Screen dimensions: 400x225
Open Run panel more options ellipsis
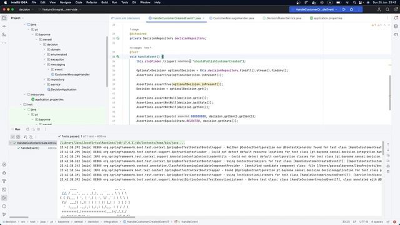pos(46,129)
